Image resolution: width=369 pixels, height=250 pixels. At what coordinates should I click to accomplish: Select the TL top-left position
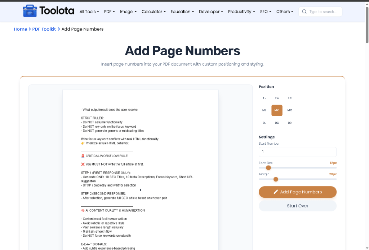click(264, 98)
